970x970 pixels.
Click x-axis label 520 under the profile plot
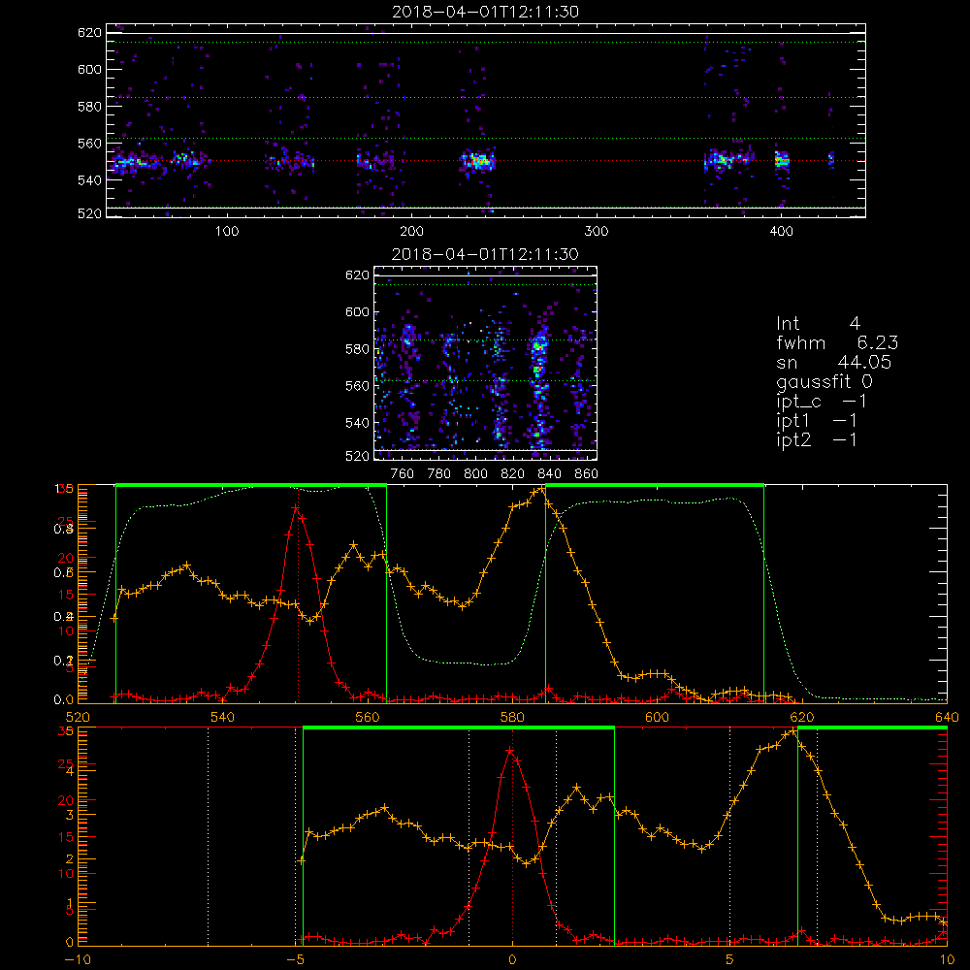click(x=78, y=717)
